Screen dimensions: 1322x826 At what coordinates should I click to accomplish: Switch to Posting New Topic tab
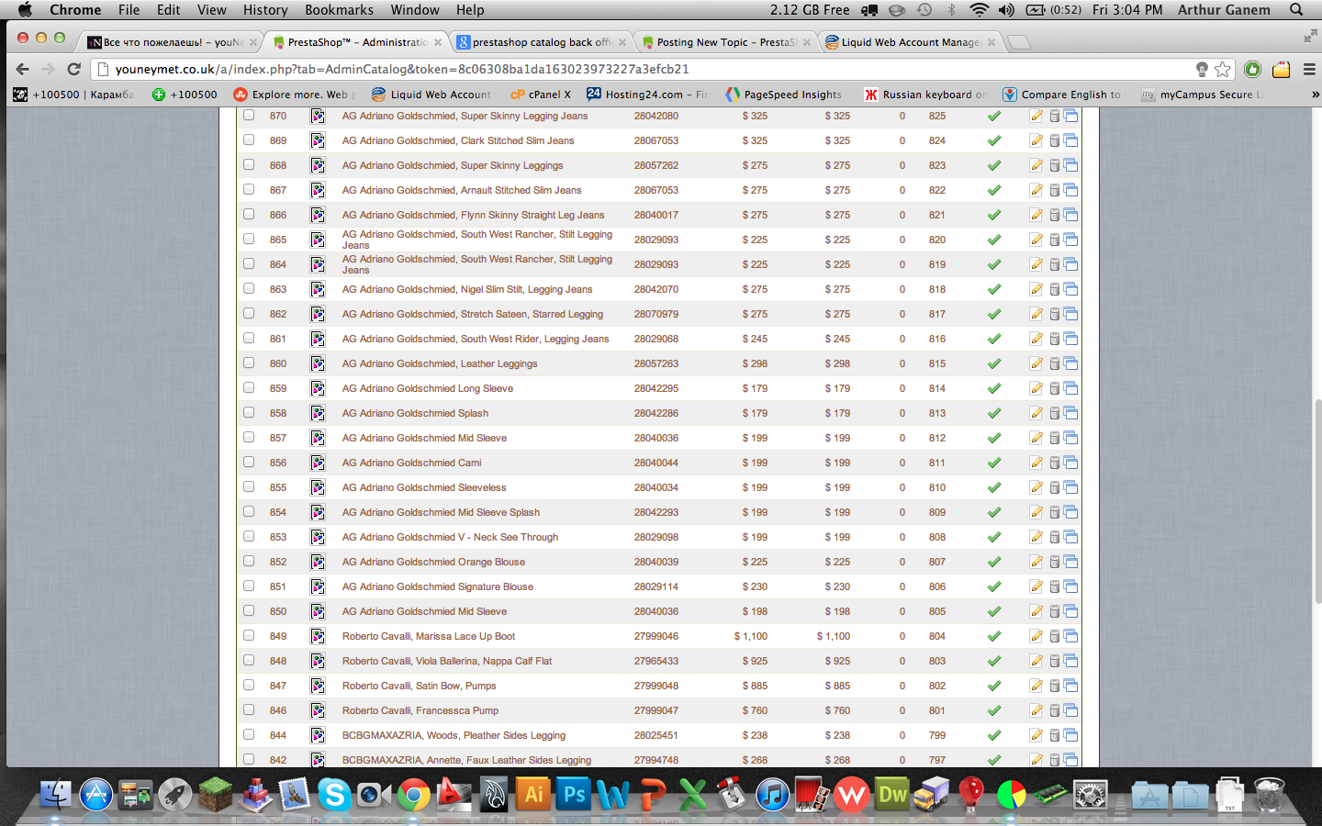[x=725, y=42]
